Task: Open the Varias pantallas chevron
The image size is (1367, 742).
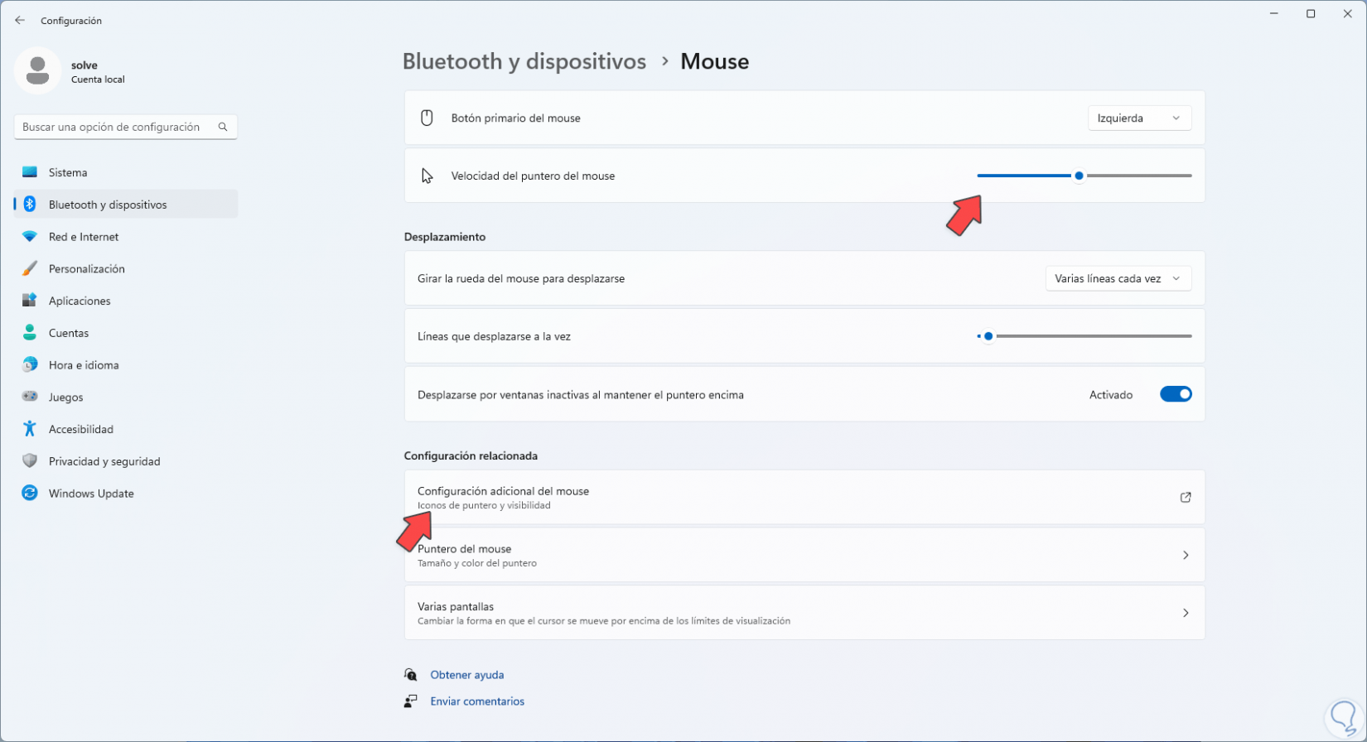Action: [x=1186, y=614]
